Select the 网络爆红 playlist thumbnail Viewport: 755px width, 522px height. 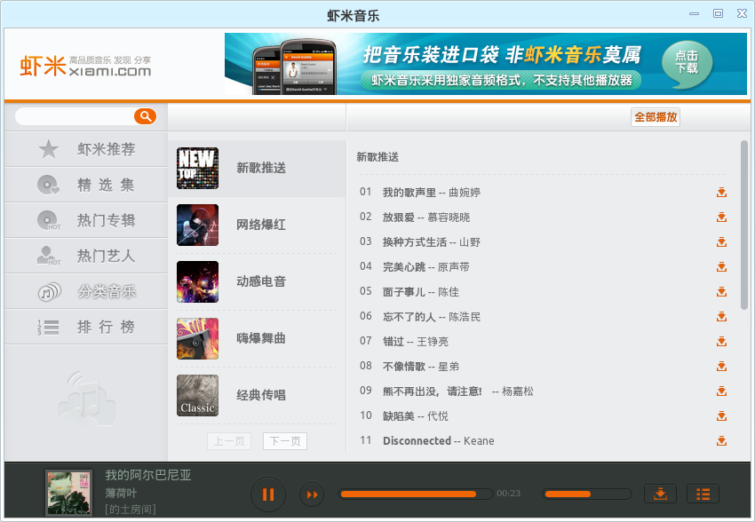pyautogui.click(x=197, y=225)
